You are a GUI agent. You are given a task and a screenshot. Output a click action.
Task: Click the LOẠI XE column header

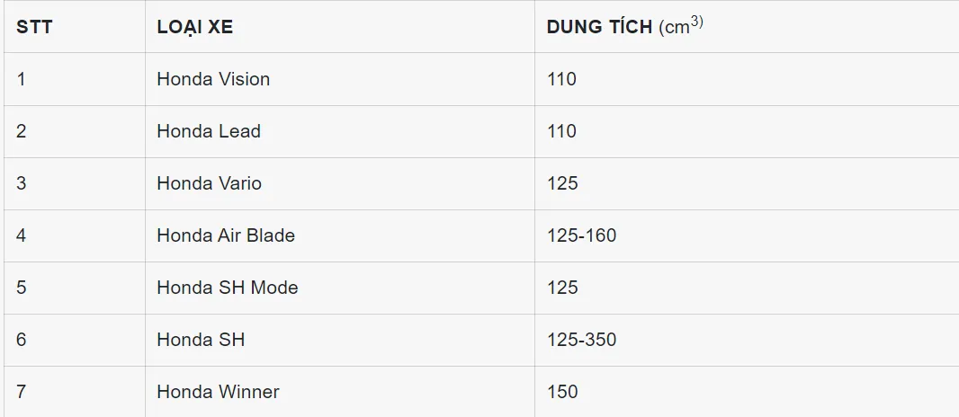click(194, 27)
